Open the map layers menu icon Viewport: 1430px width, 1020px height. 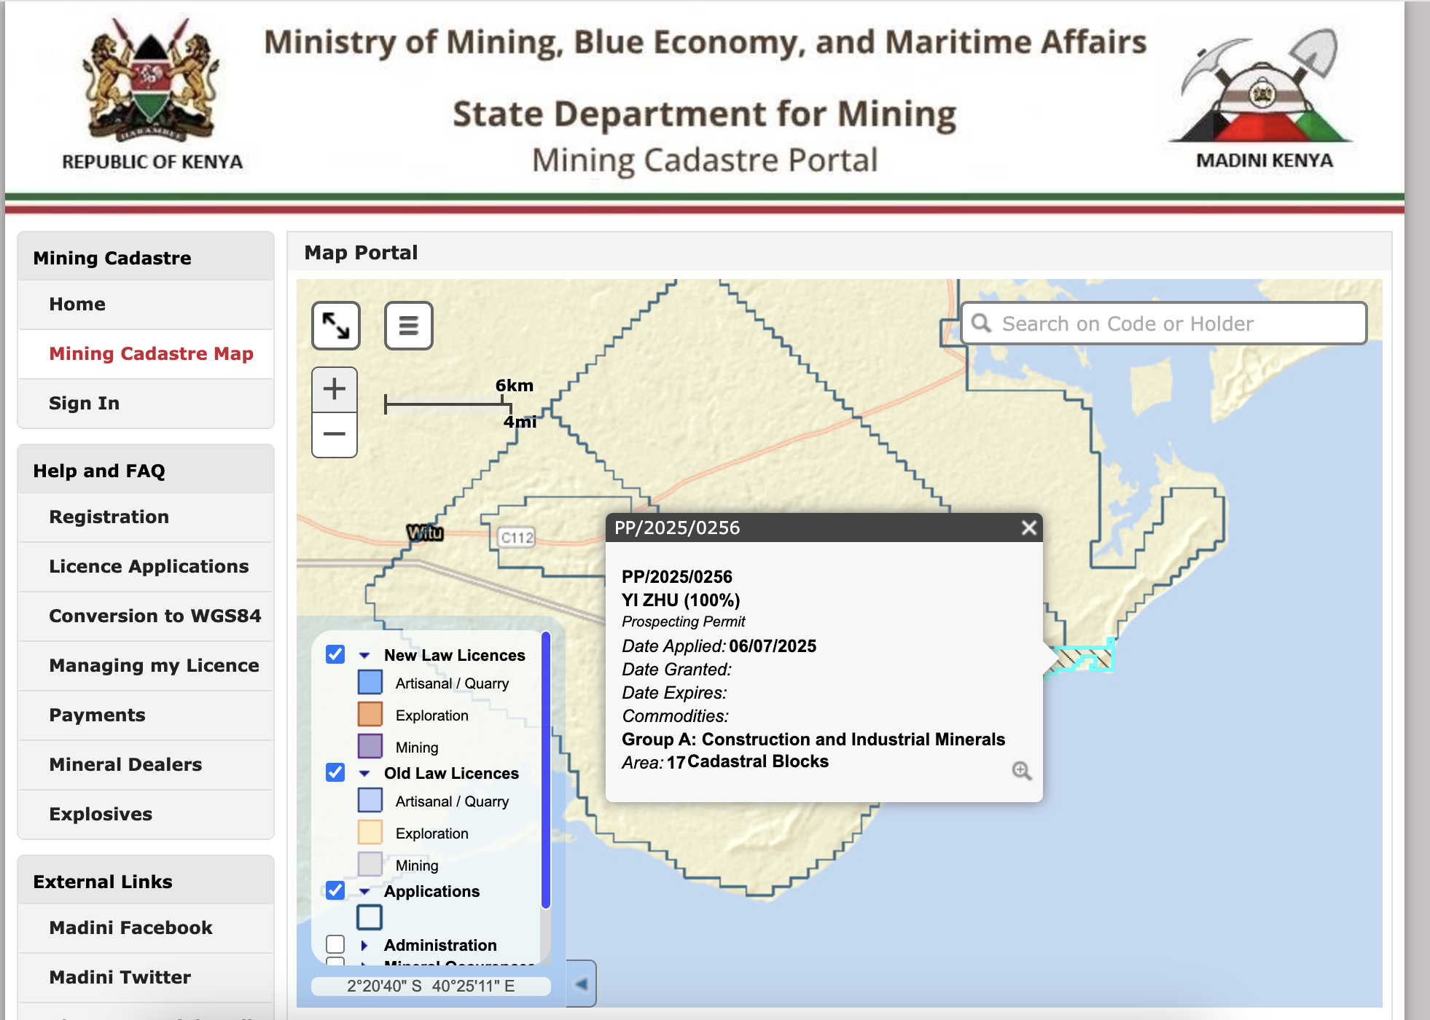[x=408, y=326]
